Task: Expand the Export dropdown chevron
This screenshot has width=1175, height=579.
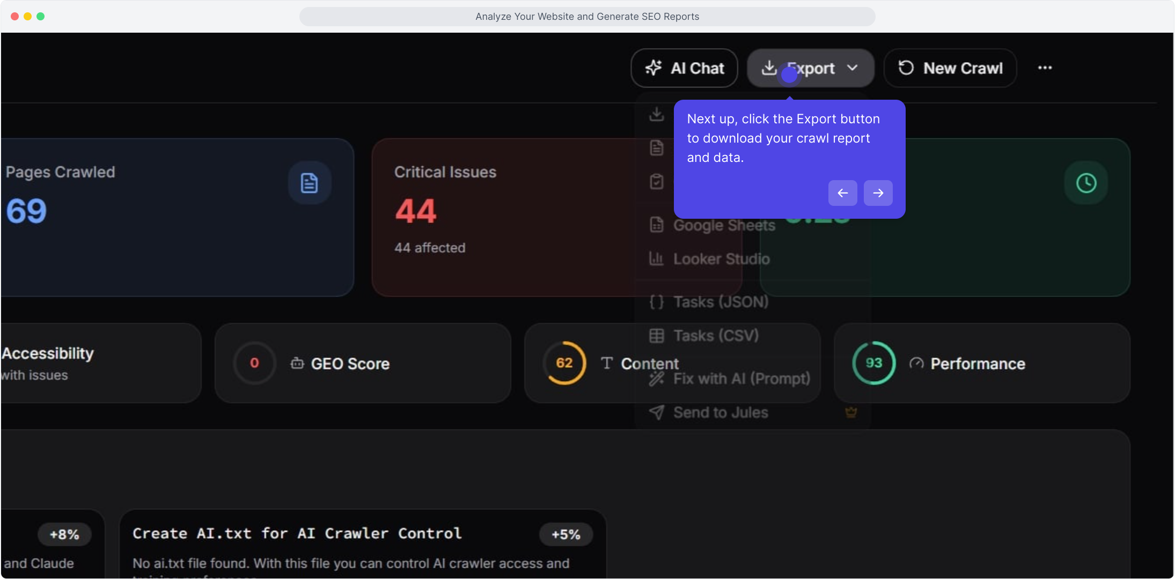Action: [x=852, y=68]
